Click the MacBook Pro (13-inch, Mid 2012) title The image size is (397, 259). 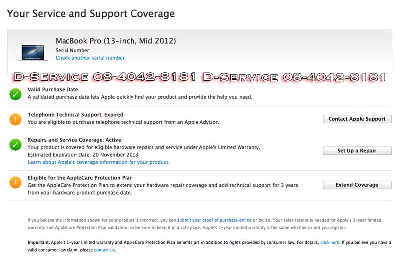116,41
